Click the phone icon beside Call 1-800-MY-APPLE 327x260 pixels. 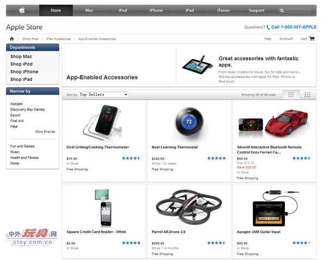[x=268, y=27]
